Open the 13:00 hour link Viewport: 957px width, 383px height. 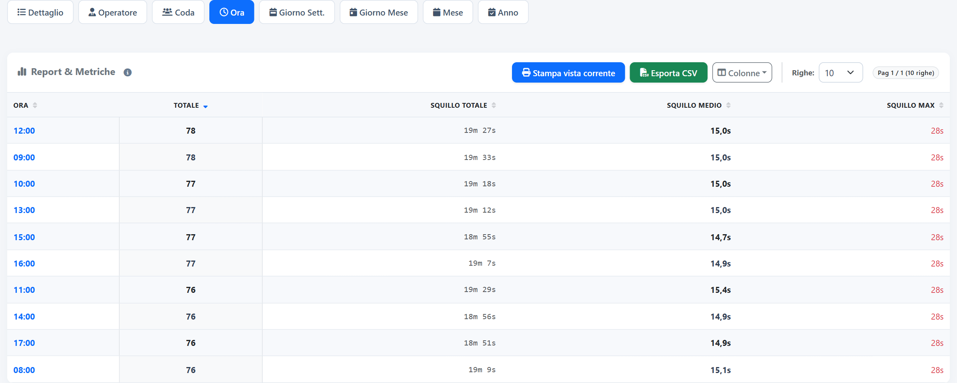pos(24,210)
